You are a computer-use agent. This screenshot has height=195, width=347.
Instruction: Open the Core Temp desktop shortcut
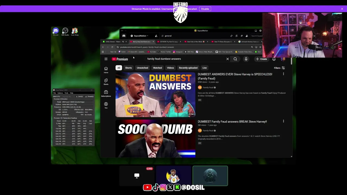coord(75,32)
